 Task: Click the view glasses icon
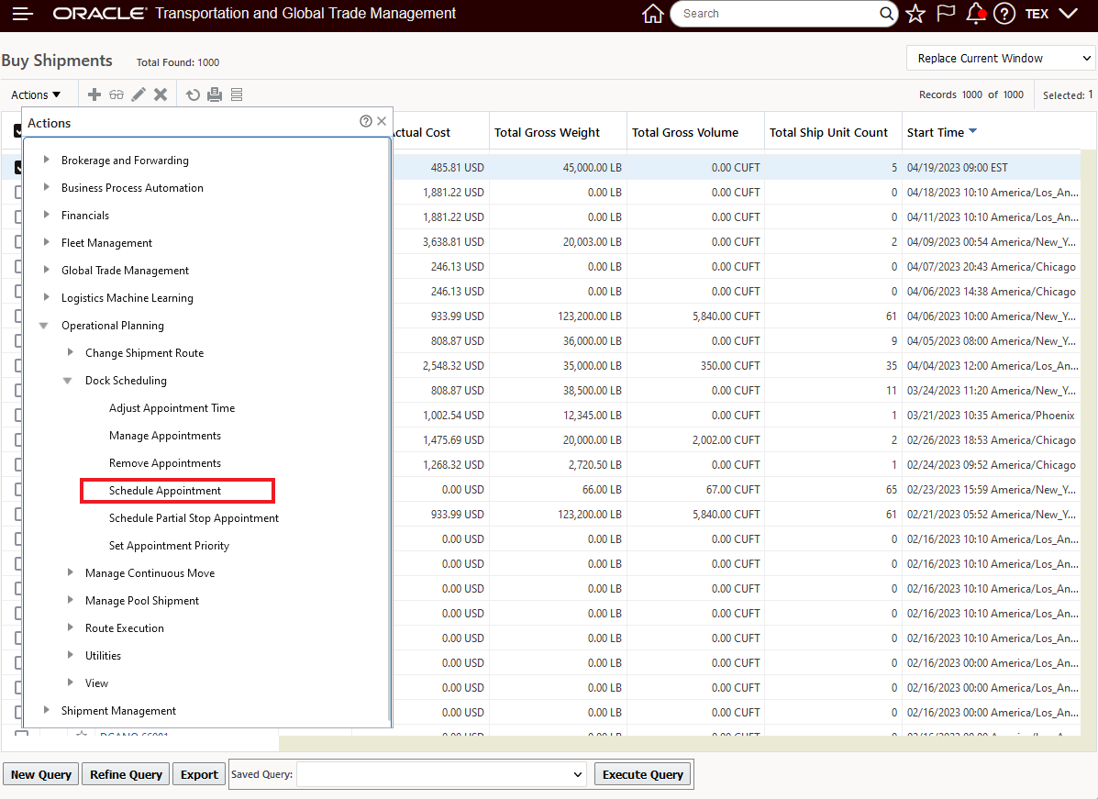pyautogui.click(x=116, y=94)
